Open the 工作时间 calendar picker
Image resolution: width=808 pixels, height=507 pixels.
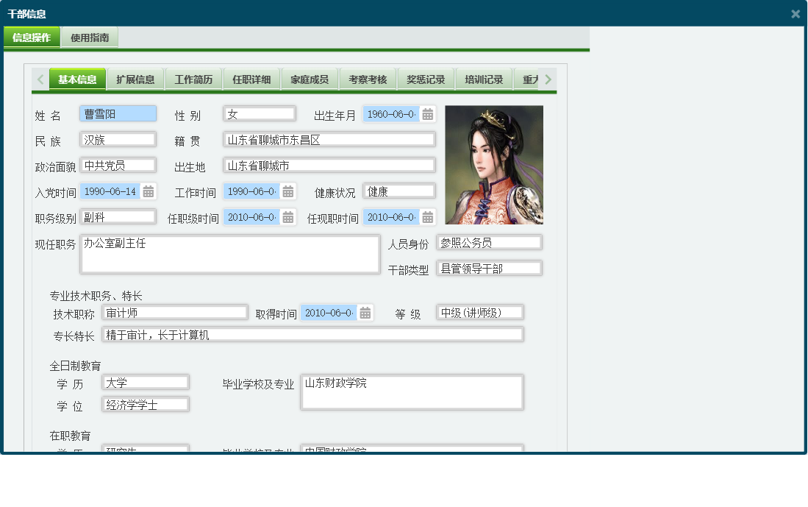(x=286, y=191)
